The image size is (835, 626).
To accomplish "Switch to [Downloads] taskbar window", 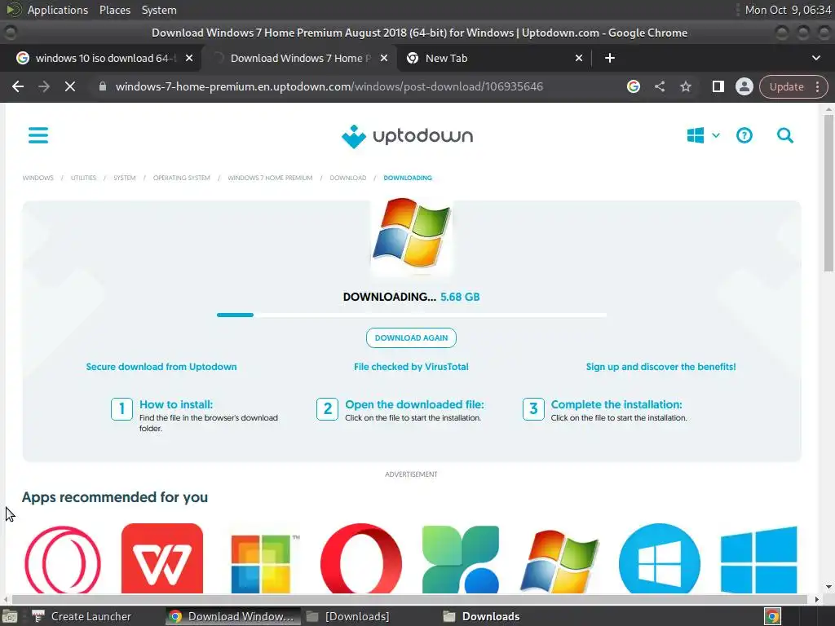I will 349,616.
